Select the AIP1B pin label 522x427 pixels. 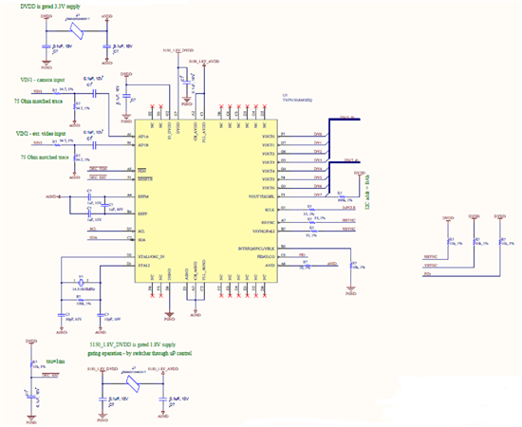coord(143,145)
